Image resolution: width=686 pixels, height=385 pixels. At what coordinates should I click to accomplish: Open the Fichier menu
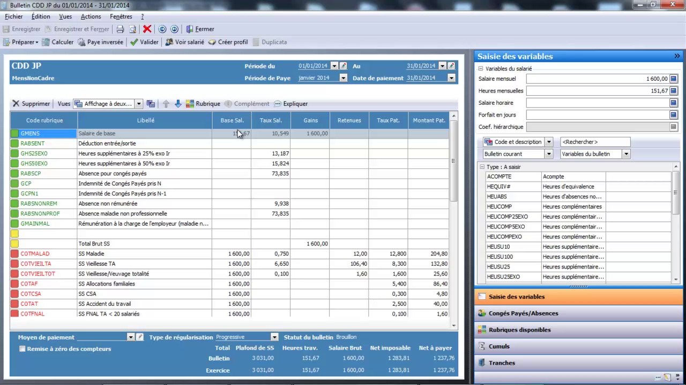14,17
